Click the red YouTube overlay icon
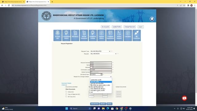Screen dimensions: 197x111 point(184,98)
